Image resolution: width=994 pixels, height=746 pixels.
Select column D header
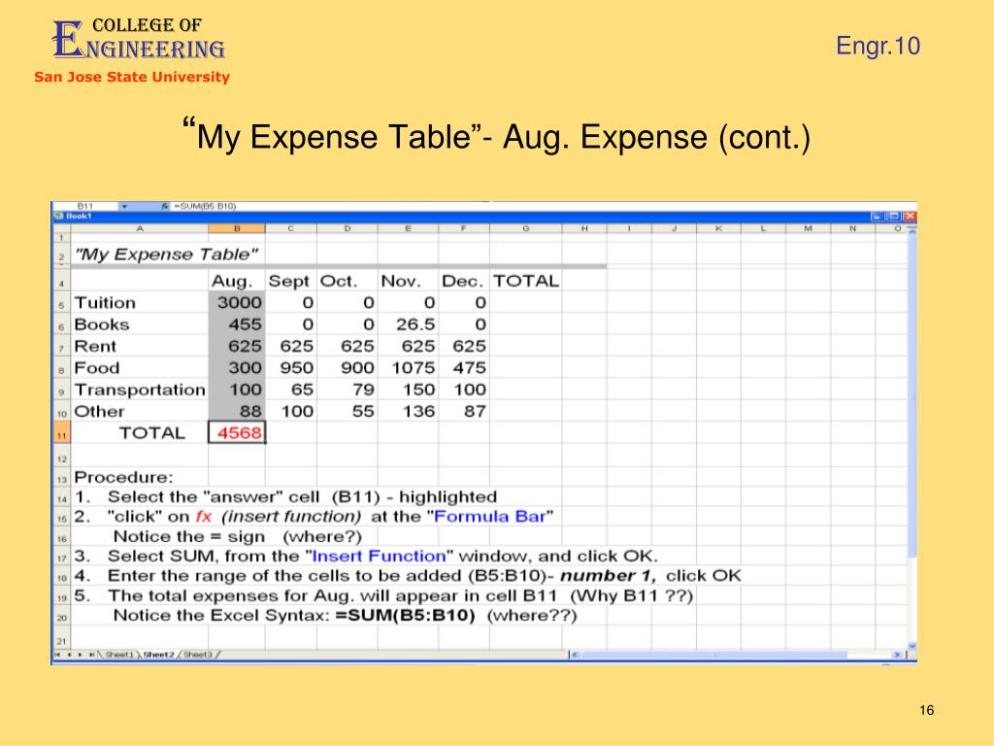coord(348,228)
